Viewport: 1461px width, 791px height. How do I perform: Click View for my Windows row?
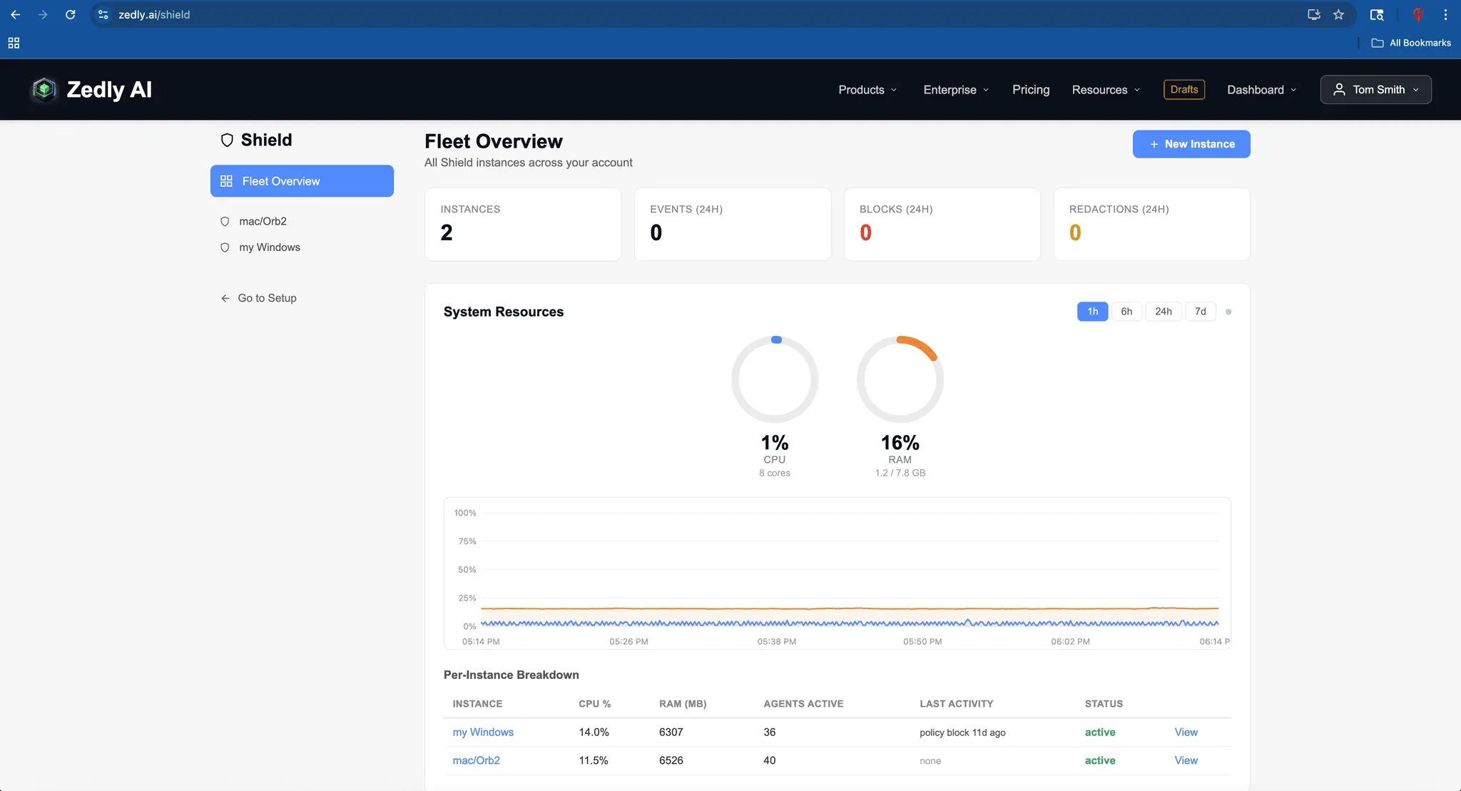(1186, 733)
